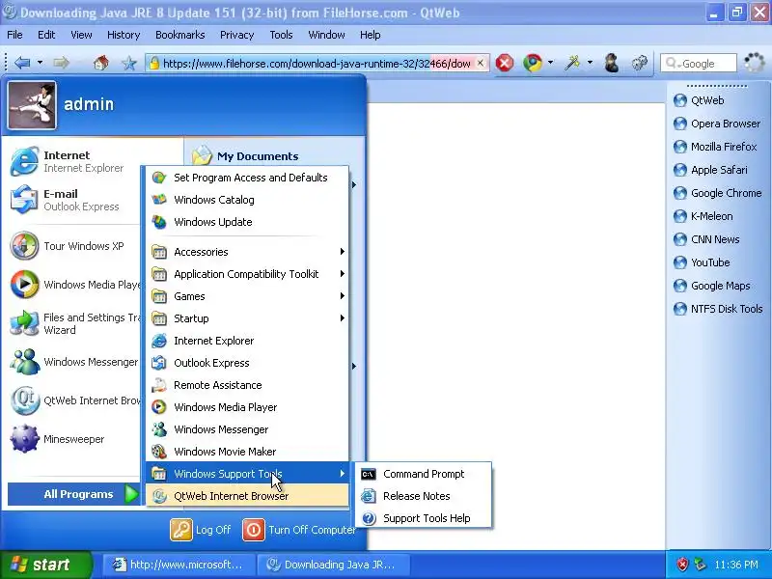Click the spy privacy figure icon

click(x=612, y=63)
